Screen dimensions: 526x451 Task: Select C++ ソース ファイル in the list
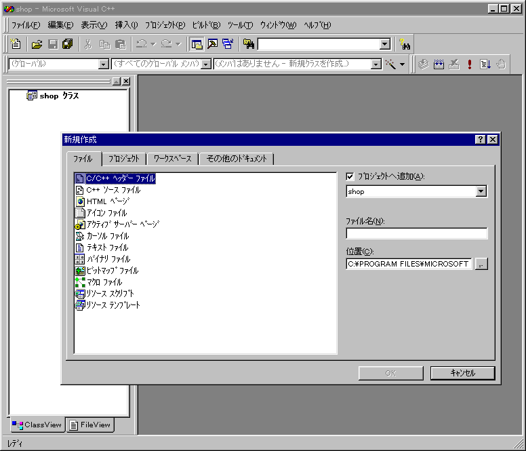(108, 190)
